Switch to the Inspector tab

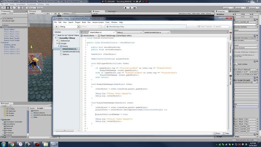point(221,11)
